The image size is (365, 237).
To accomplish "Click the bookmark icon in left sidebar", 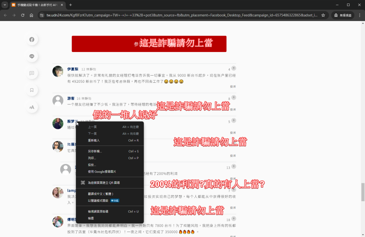I will coord(32,90).
